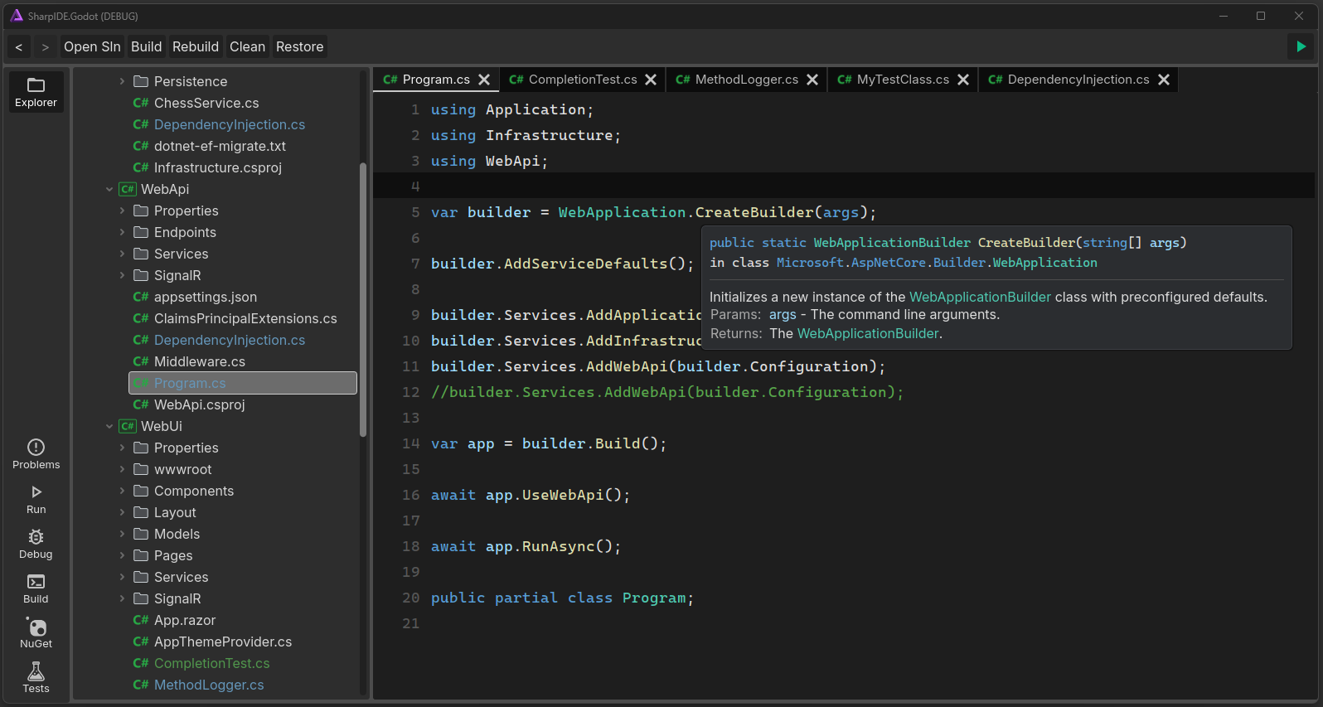Click the Rebuild button
The height and width of the screenshot is (707, 1323).
click(196, 46)
